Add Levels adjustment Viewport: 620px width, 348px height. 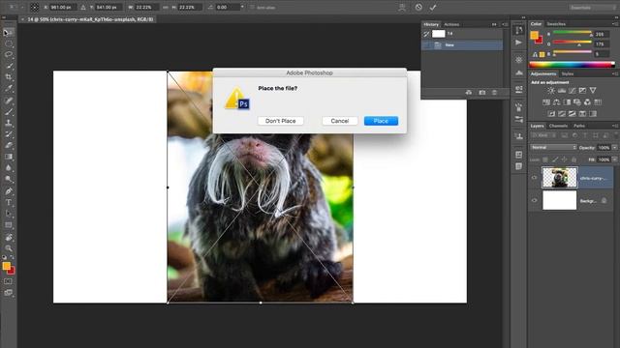point(562,91)
